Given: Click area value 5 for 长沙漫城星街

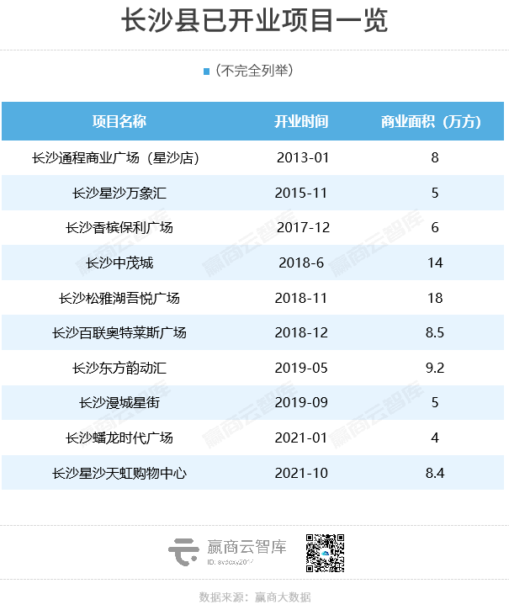Looking at the screenshot, I should coord(435,402).
